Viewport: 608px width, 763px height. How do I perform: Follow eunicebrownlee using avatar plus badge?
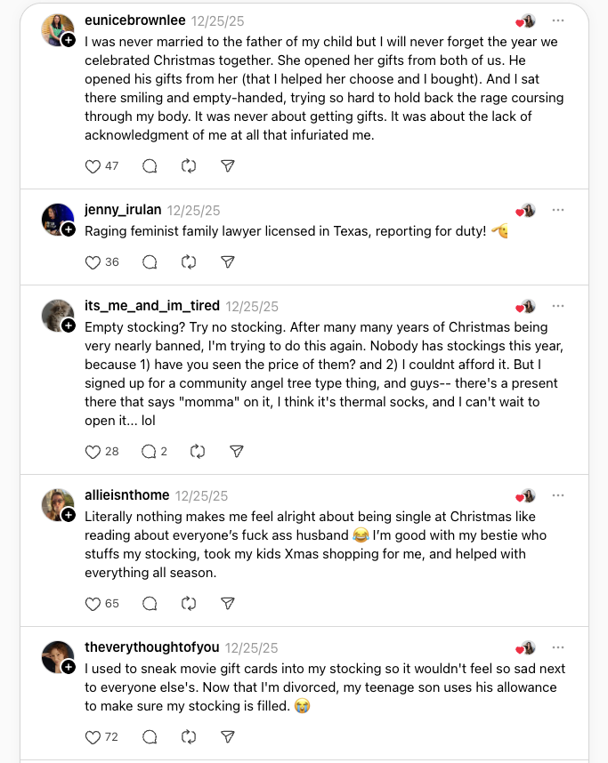(x=69, y=40)
